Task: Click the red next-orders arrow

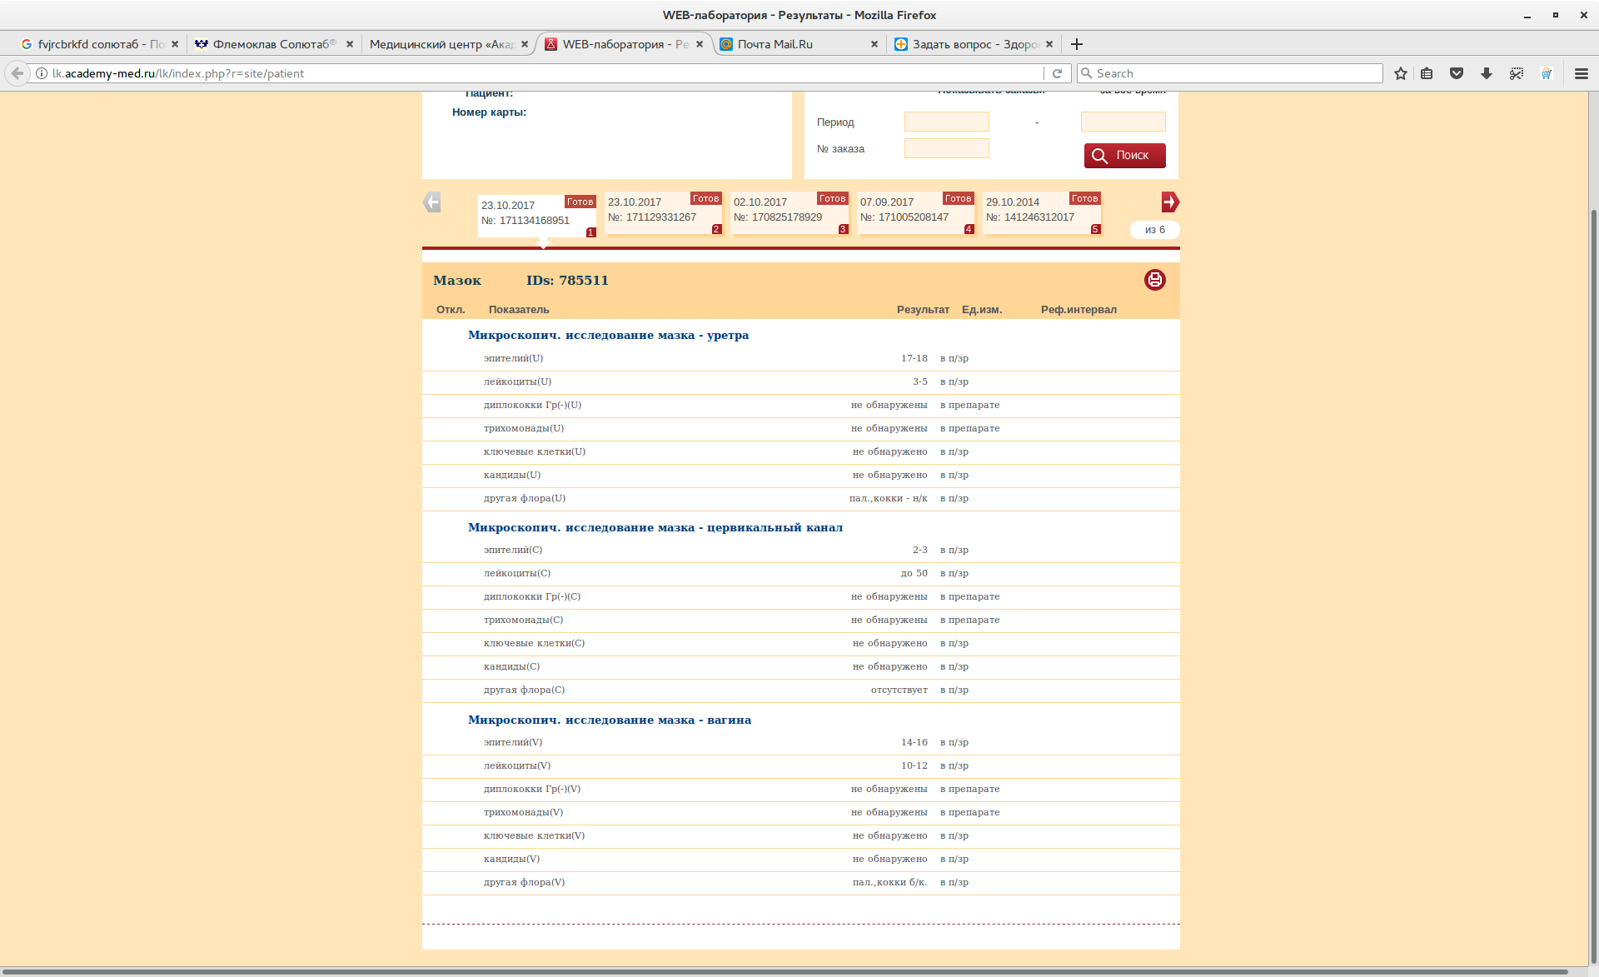Action: 1170,202
